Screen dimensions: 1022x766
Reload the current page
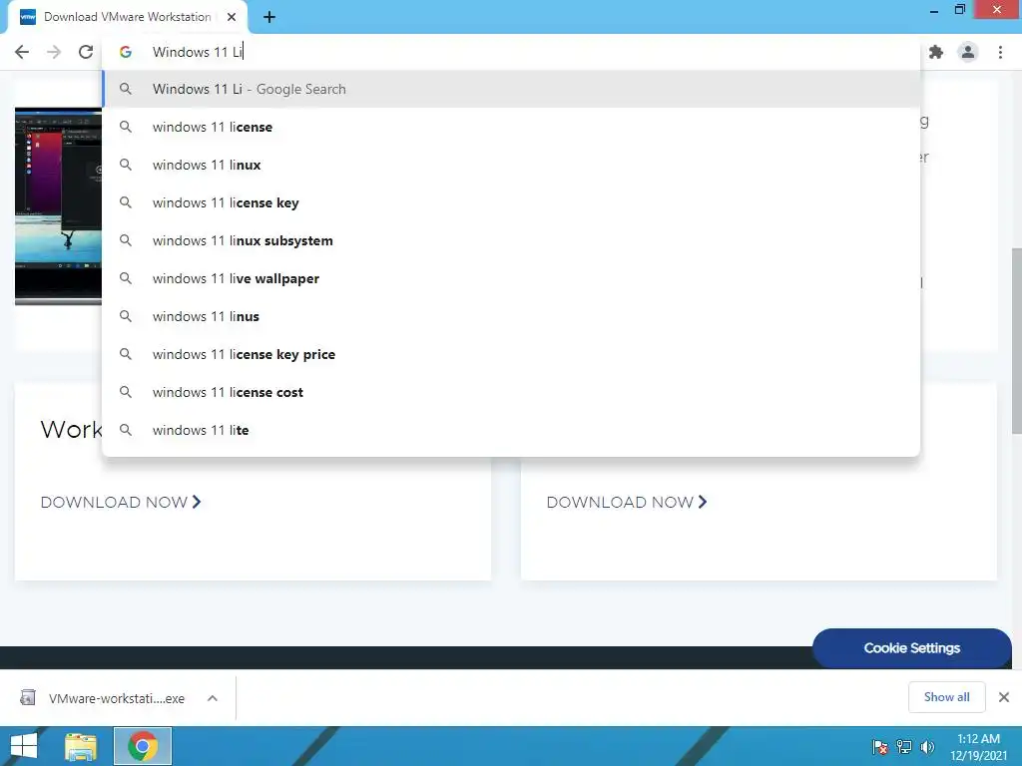86,52
